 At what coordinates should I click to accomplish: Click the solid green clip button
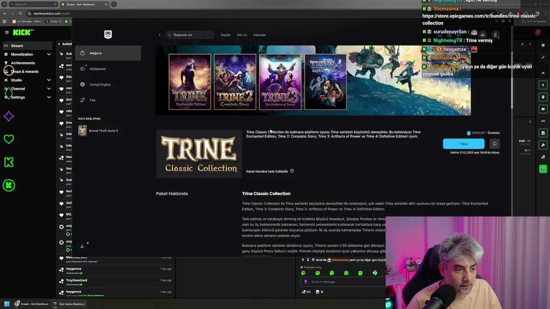(x=543, y=169)
